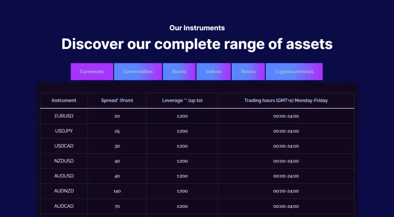Click the 1:200 leverage in EURUSD row

[x=182, y=116]
